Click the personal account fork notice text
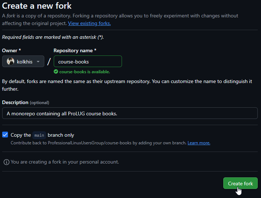The height and width of the screenshot is (198, 261). [x=65, y=162]
